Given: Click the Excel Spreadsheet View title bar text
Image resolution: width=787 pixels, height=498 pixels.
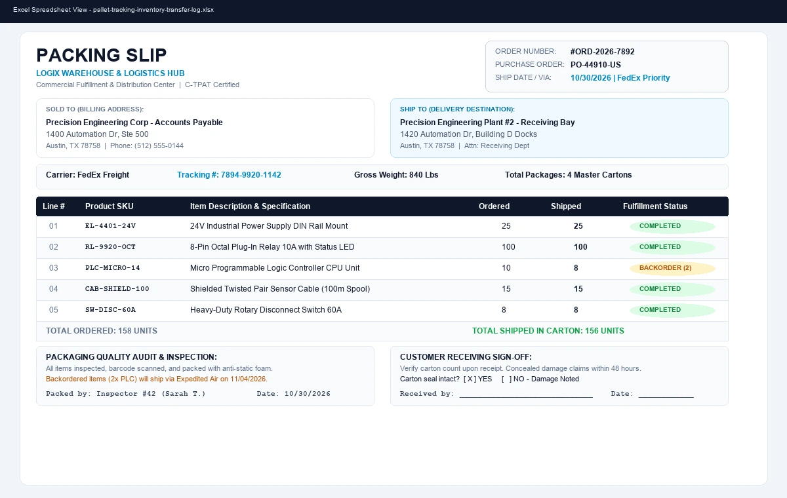Looking at the screenshot, I should click(113, 10).
